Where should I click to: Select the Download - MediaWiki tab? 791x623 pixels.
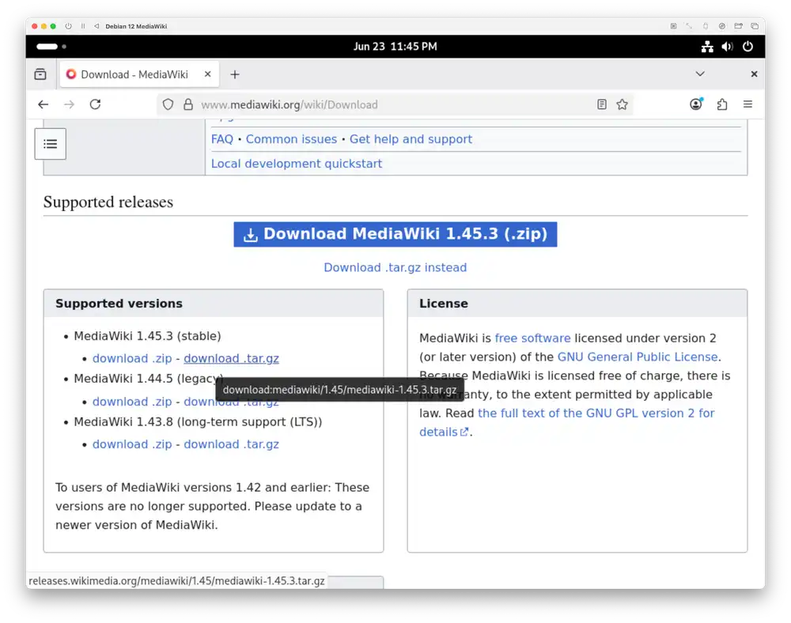click(x=139, y=74)
